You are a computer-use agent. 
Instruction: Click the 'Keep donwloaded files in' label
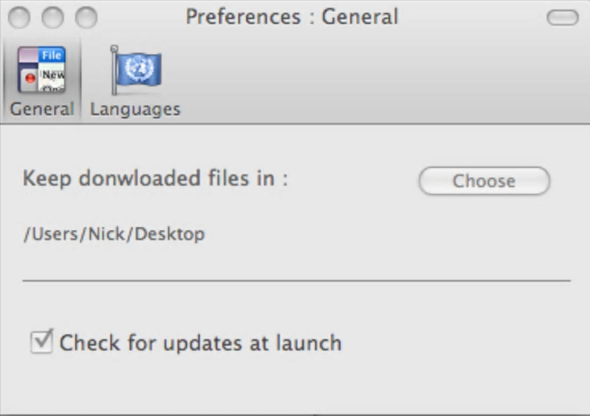155,178
